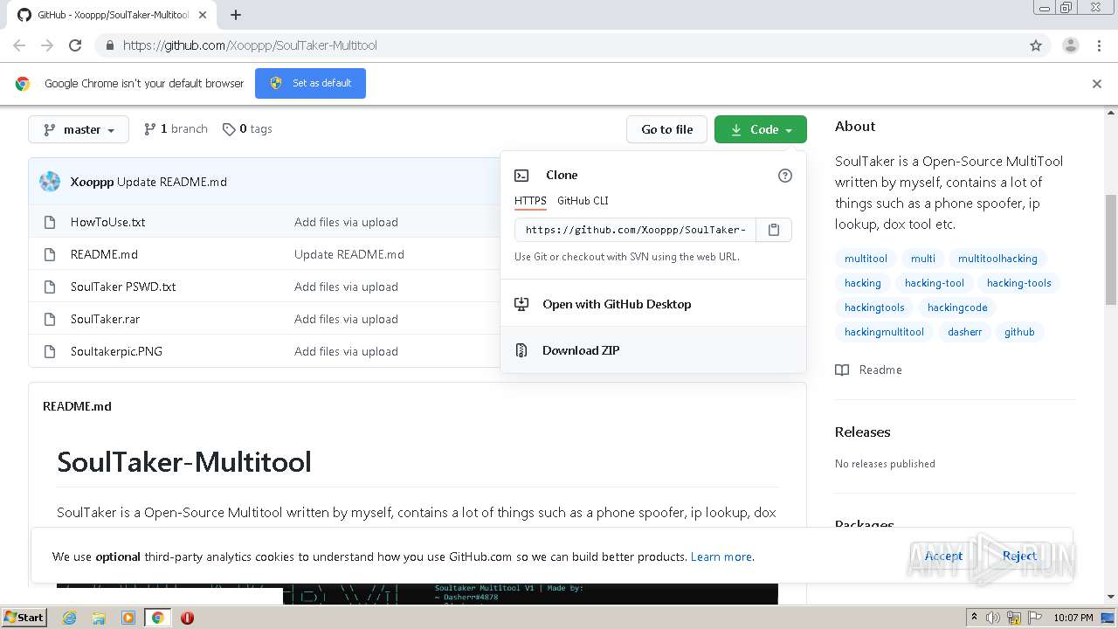1118x629 pixels.
Task: Select the github topic tag
Action: coord(1019,332)
